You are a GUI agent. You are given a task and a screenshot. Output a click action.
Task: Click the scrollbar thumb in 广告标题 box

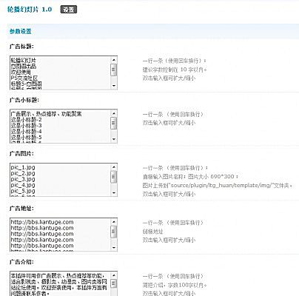114,70
